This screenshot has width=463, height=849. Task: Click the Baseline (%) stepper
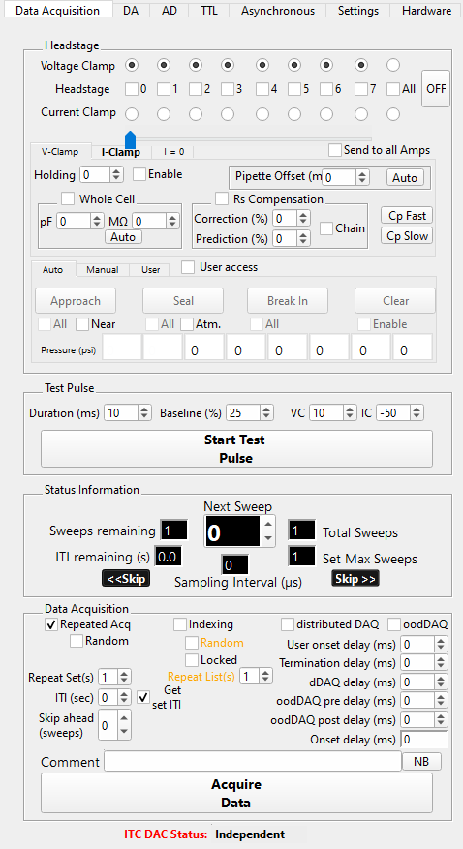coord(266,413)
